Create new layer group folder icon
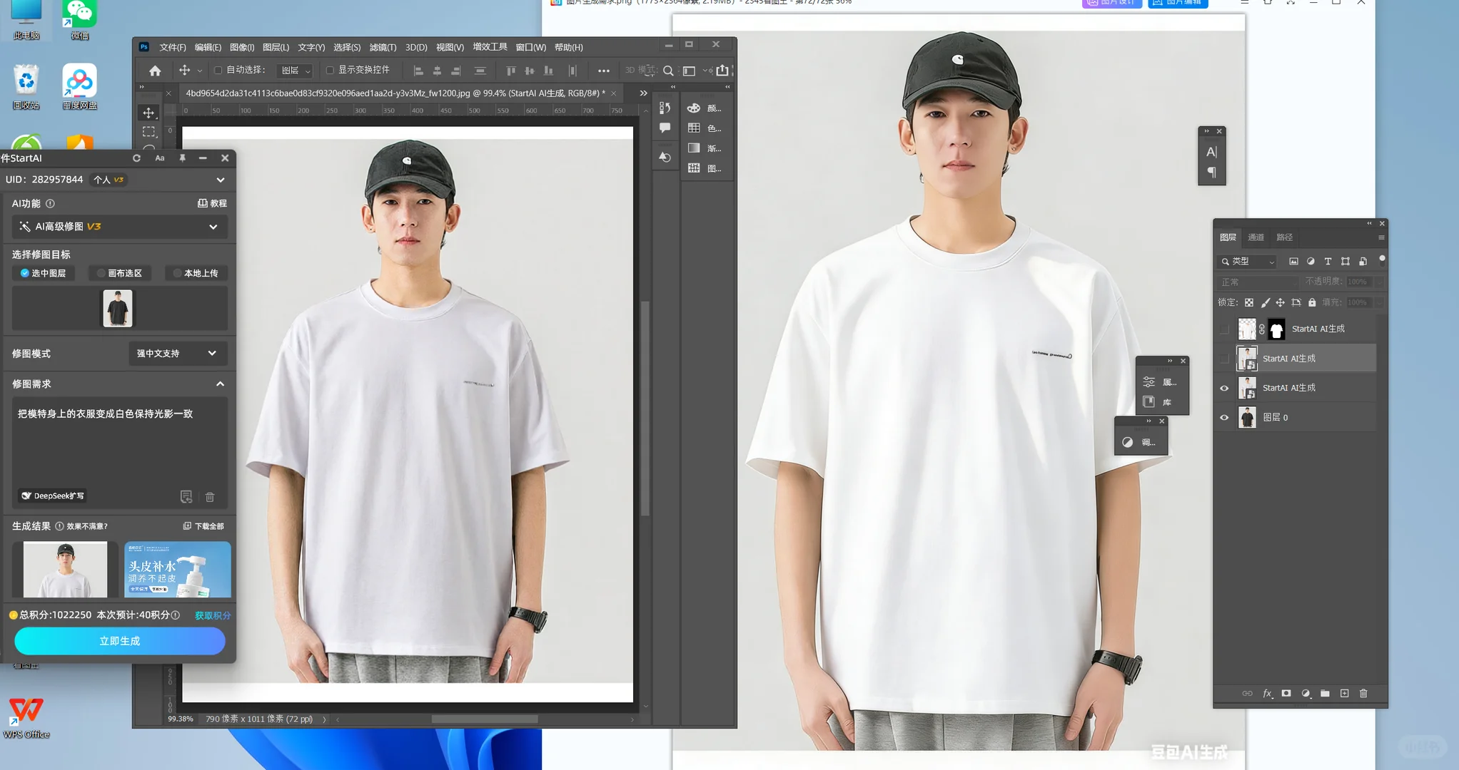This screenshot has height=770, width=1459. pyautogui.click(x=1325, y=693)
